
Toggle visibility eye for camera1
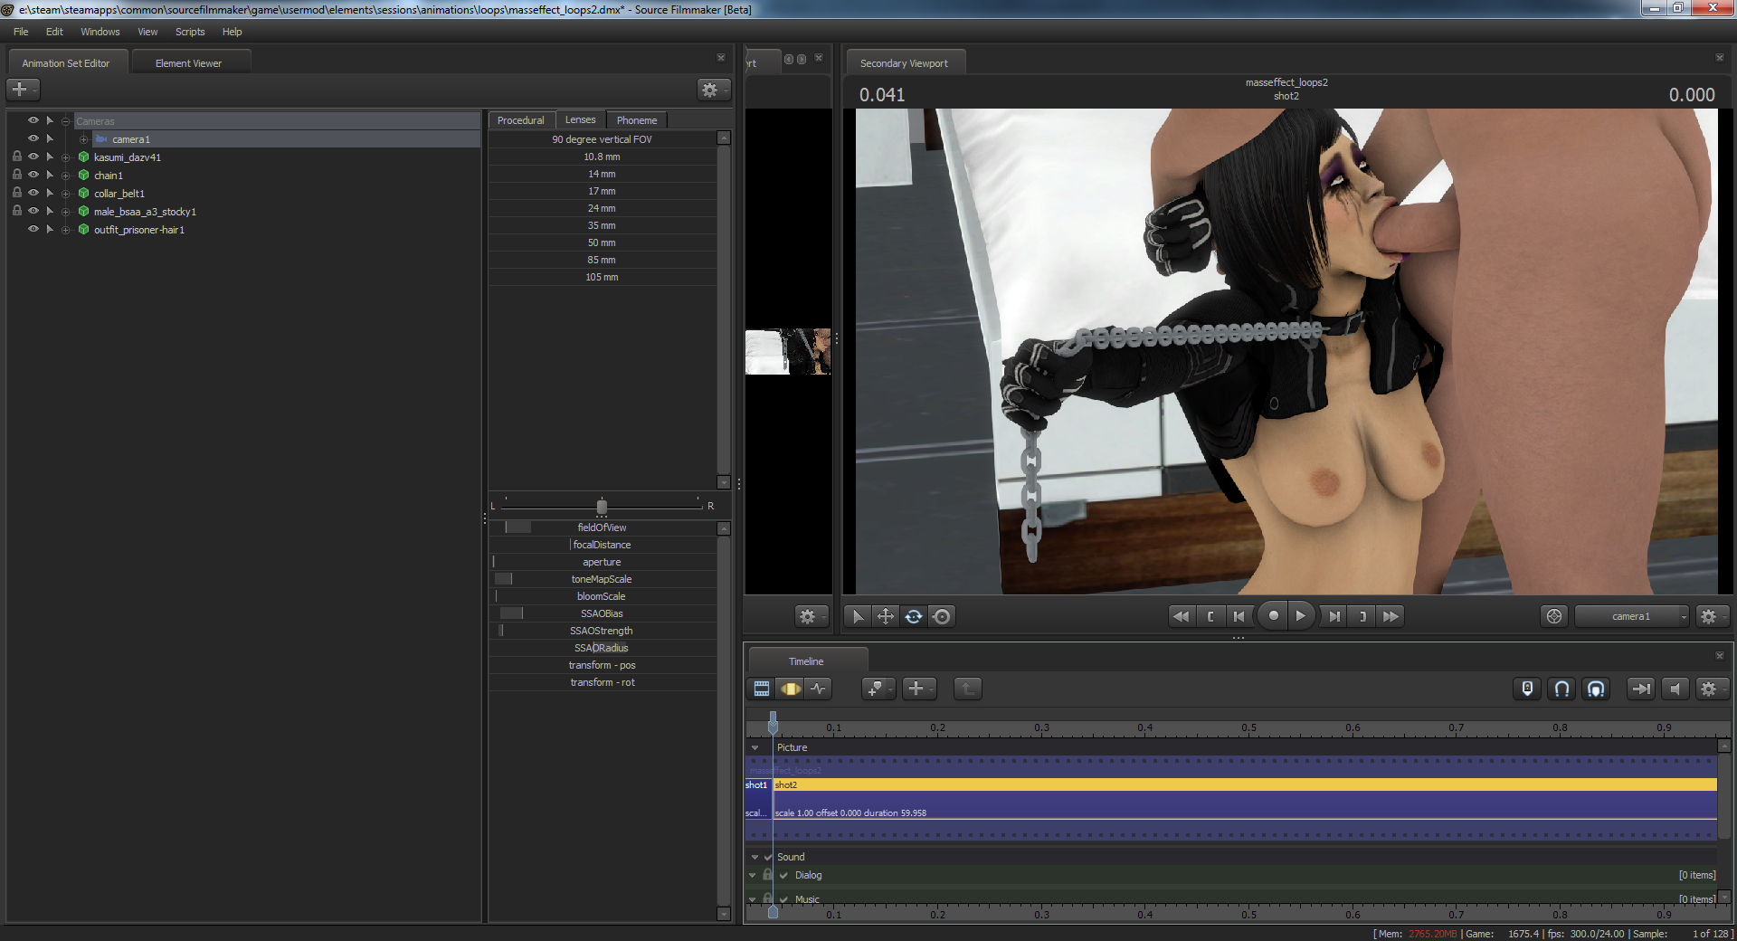click(x=33, y=138)
